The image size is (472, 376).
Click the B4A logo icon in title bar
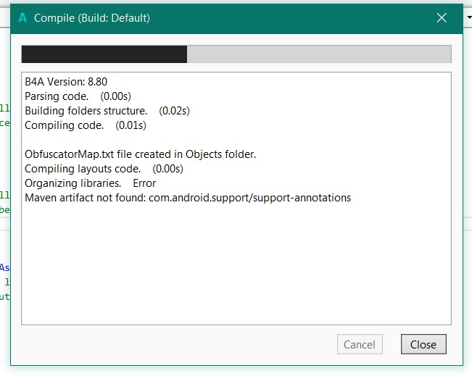coord(23,17)
